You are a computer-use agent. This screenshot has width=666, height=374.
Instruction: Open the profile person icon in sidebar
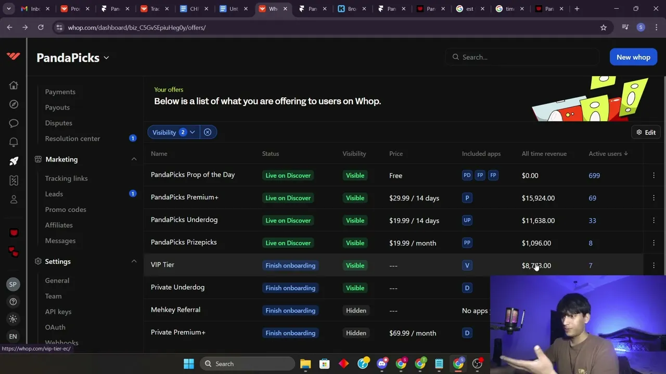(14, 199)
